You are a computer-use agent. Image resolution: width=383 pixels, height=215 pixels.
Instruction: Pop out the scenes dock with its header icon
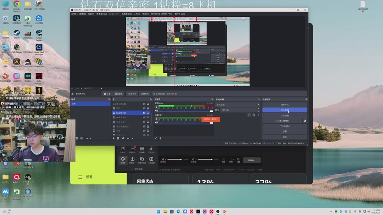[109, 99]
